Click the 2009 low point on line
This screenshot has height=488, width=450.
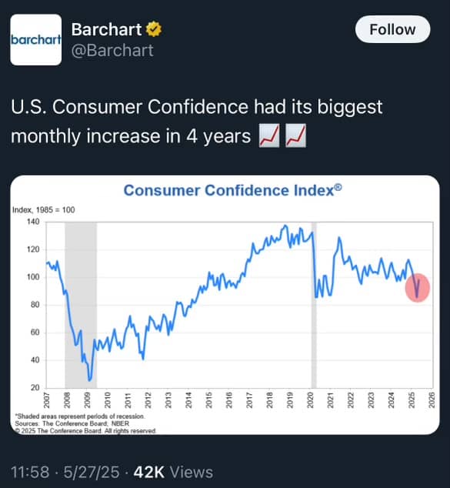[90, 379]
